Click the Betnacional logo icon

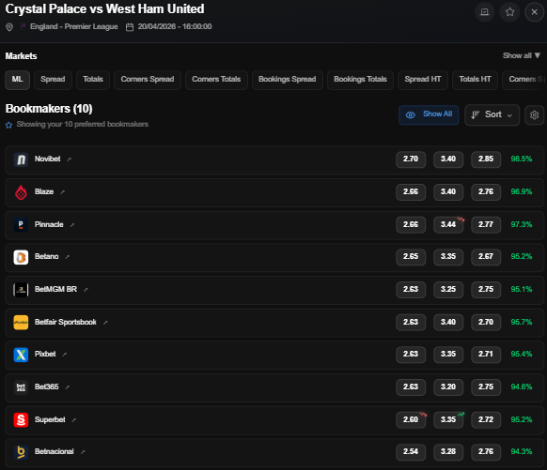coord(21,452)
